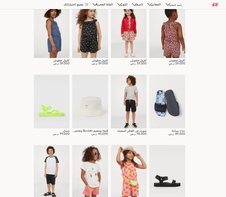Open the black cotton shorts boy image
The image size is (226, 197).
(129, 102)
